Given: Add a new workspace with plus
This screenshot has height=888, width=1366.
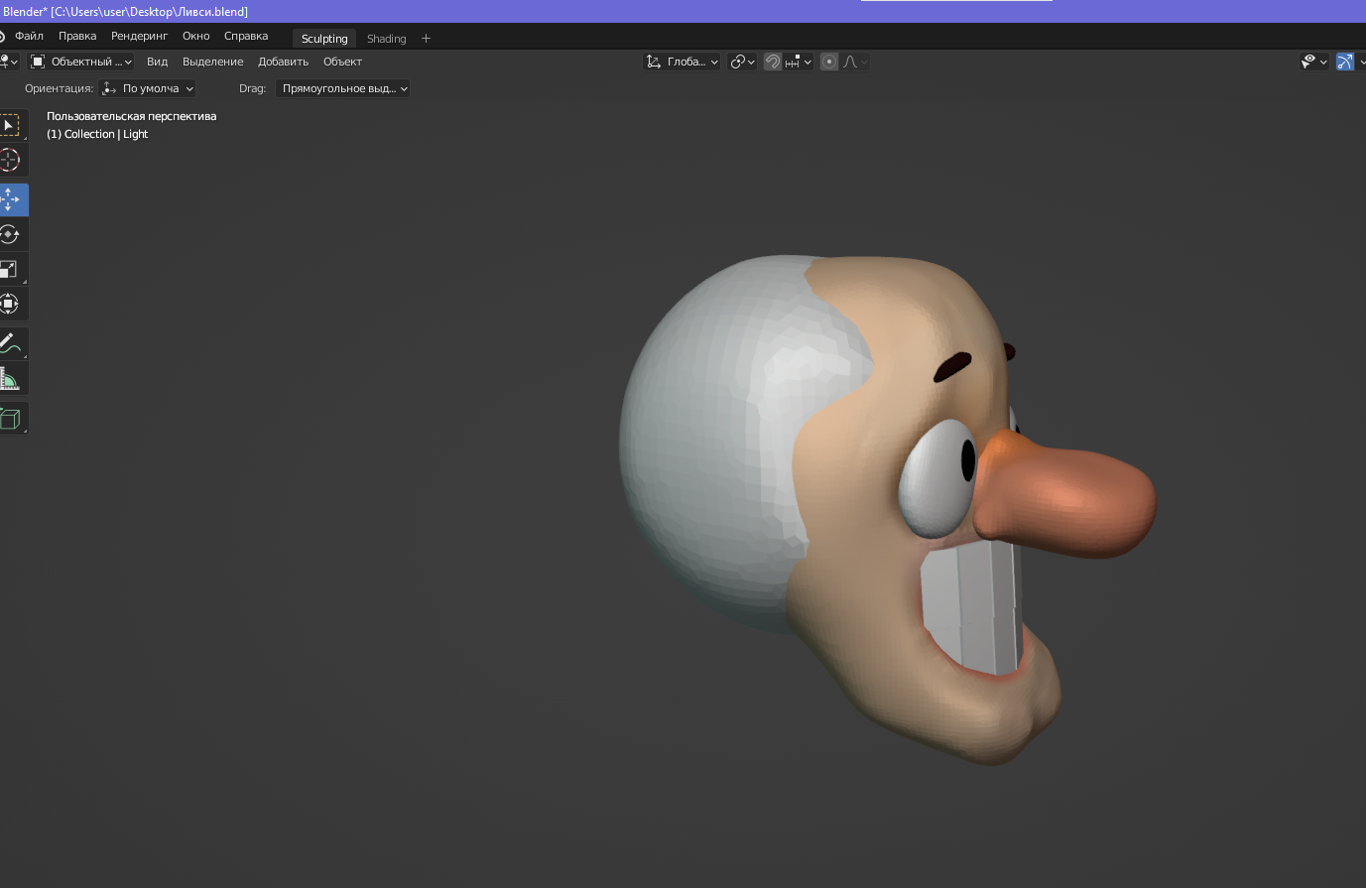Looking at the screenshot, I should (427, 39).
